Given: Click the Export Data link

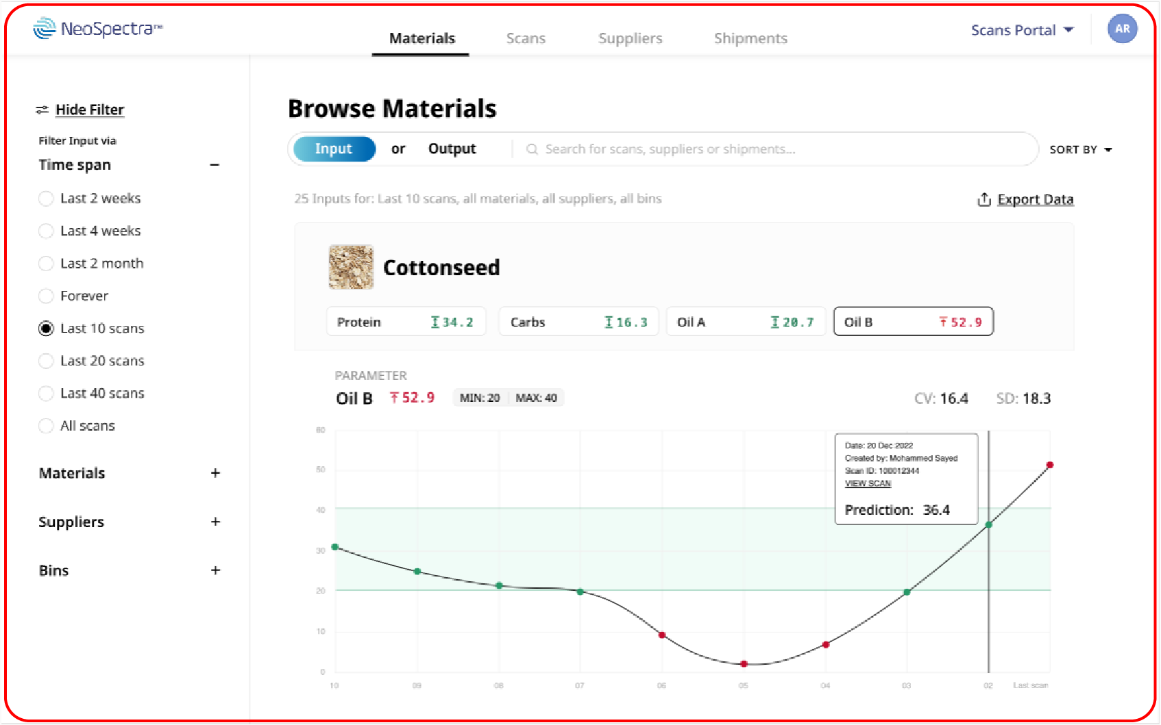Looking at the screenshot, I should 1036,199.
